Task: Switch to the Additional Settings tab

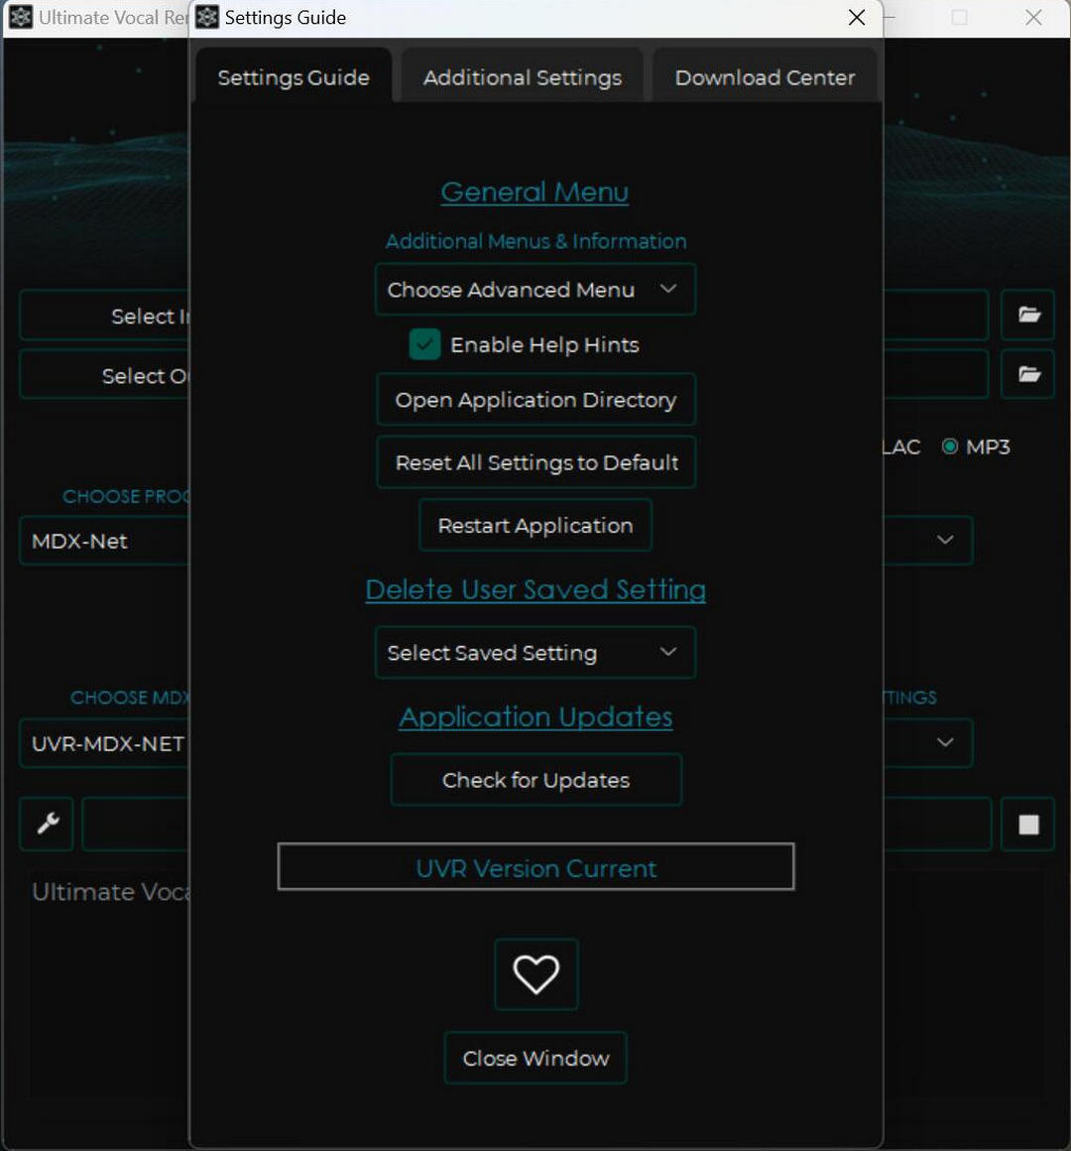Action: point(522,77)
